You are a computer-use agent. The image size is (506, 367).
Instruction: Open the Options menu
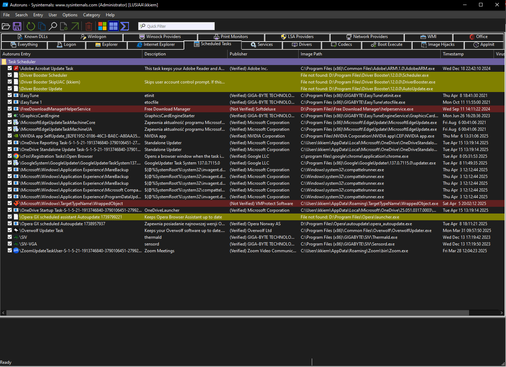tap(70, 15)
